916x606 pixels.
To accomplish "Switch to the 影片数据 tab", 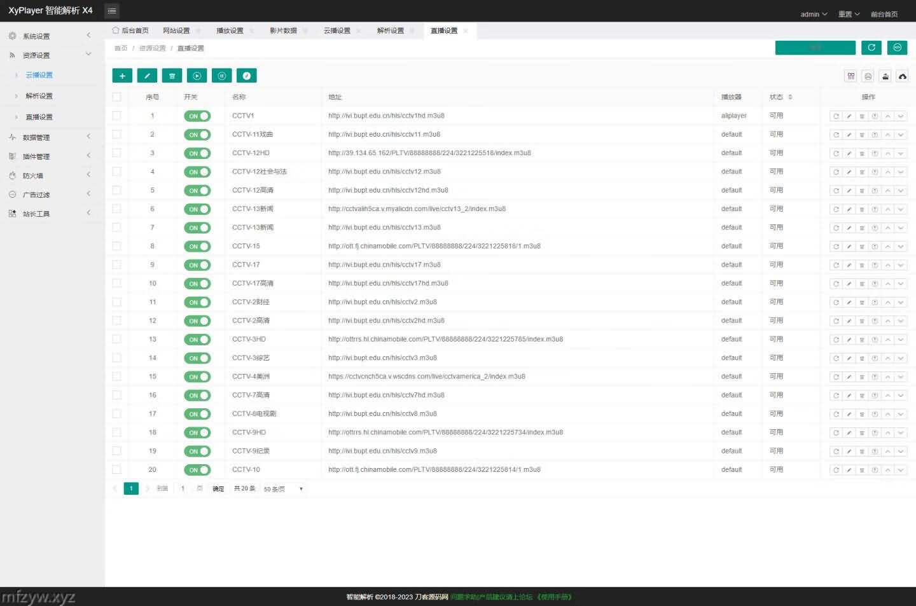I will tap(283, 31).
